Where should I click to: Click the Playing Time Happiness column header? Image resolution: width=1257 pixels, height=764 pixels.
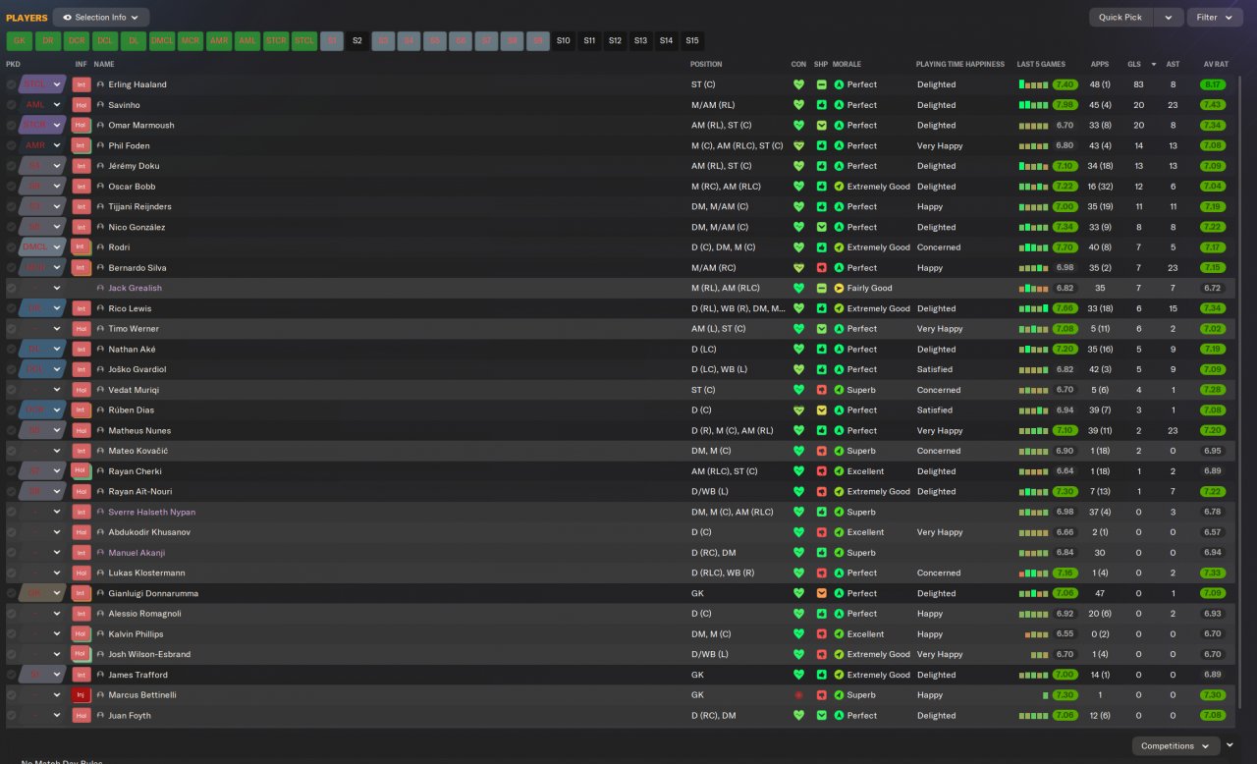click(960, 65)
